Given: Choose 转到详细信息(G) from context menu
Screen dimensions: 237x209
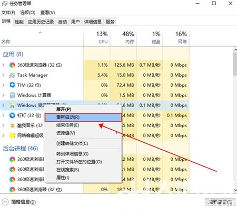Looking at the screenshot, I should [x=83, y=154].
